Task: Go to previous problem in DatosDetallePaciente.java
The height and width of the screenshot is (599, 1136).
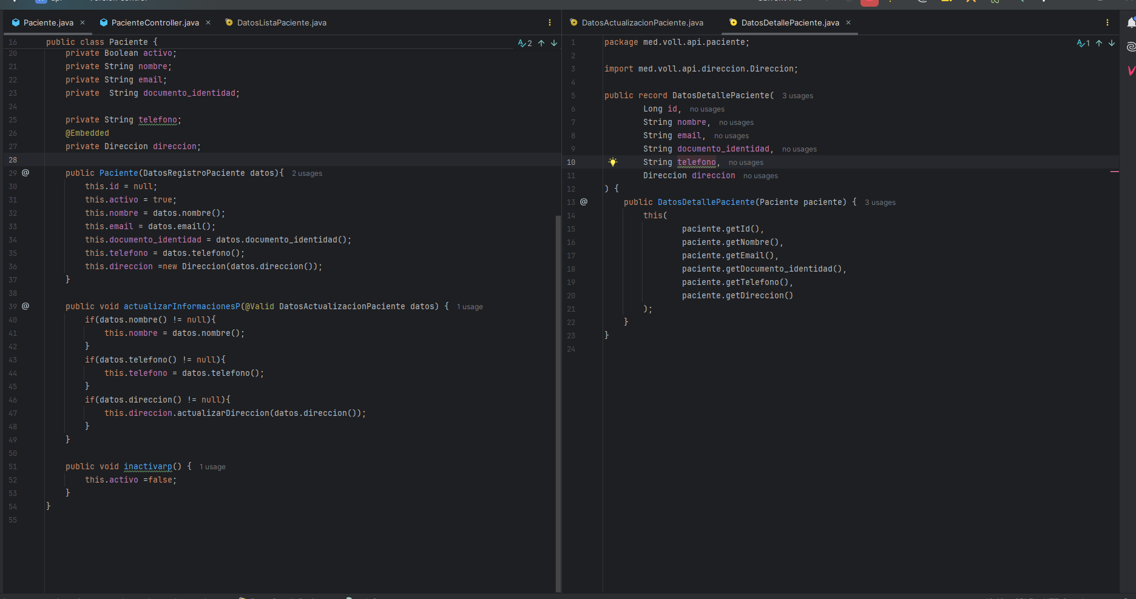Action: click(x=1099, y=43)
